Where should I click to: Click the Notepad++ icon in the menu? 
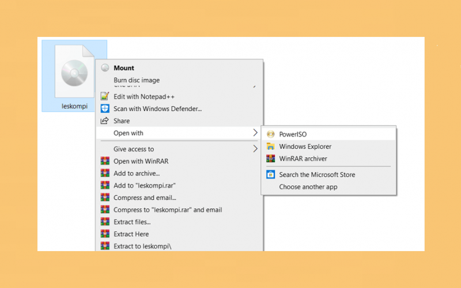(x=105, y=96)
